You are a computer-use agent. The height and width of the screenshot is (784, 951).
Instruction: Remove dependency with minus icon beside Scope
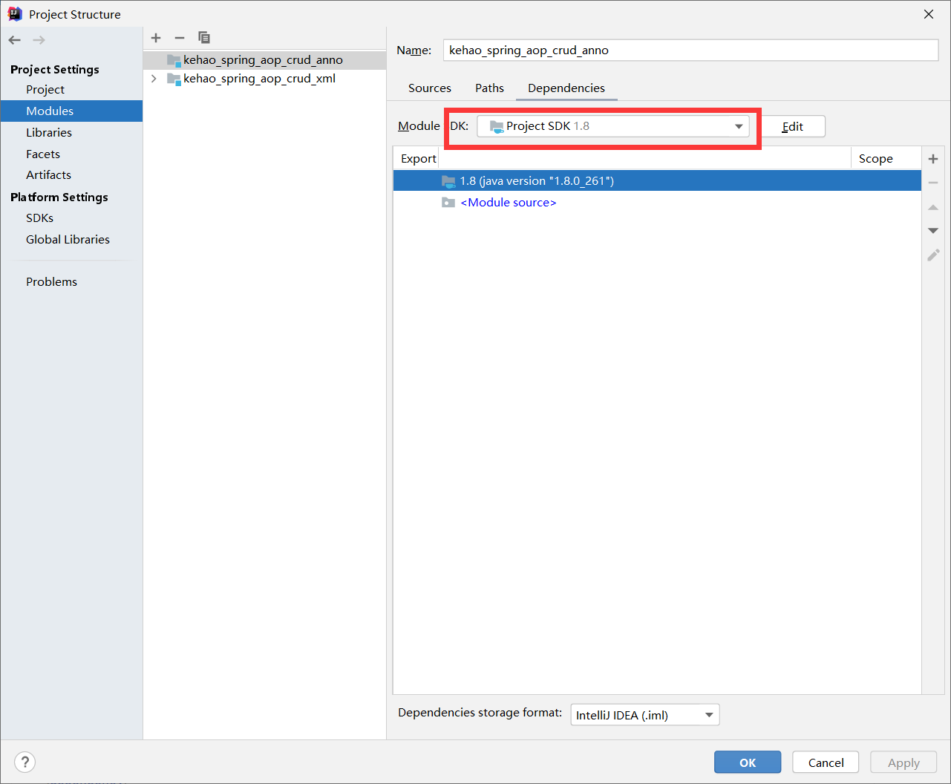(933, 183)
